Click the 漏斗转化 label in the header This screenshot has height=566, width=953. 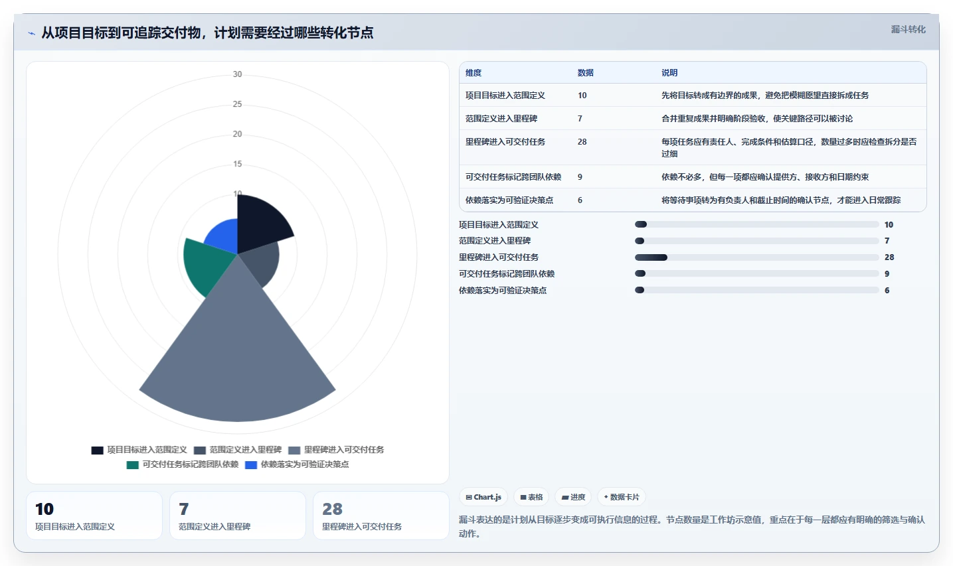[x=908, y=29]
